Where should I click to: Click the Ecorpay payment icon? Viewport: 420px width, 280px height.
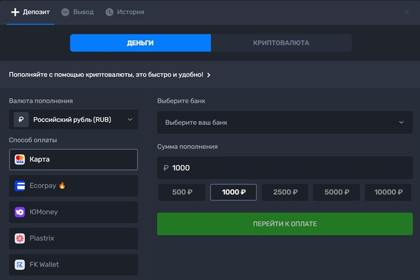pos(20,186)
